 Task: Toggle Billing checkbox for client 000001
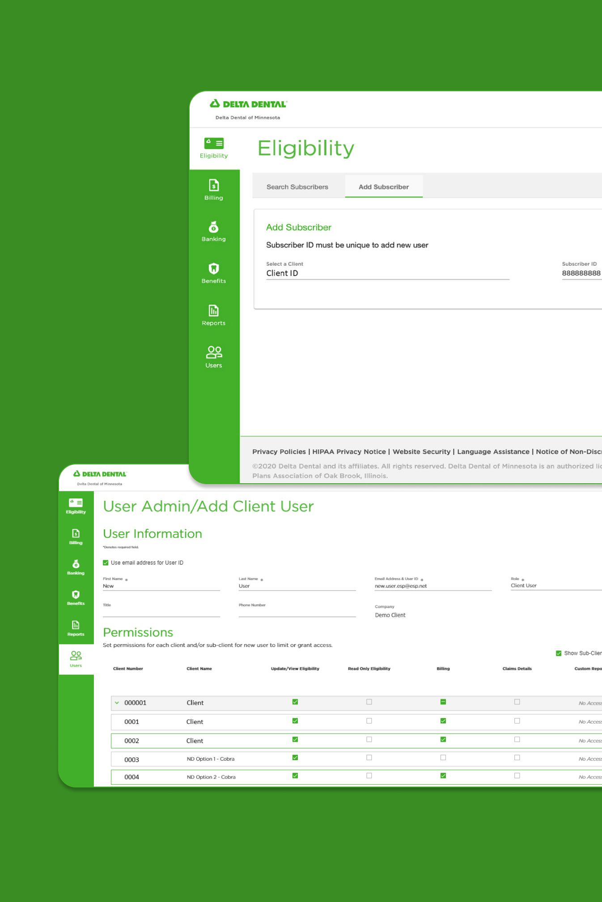point(443,702)
